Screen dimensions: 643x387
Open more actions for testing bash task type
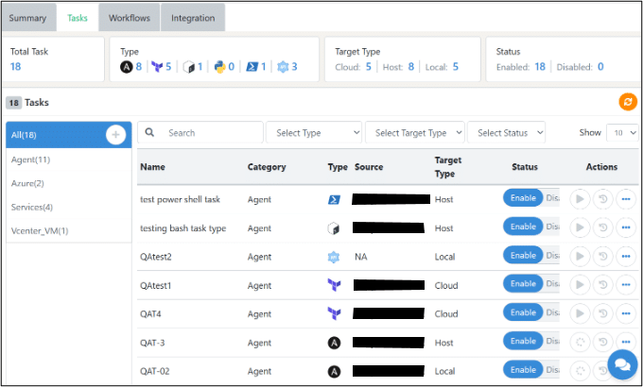[626, 227]
